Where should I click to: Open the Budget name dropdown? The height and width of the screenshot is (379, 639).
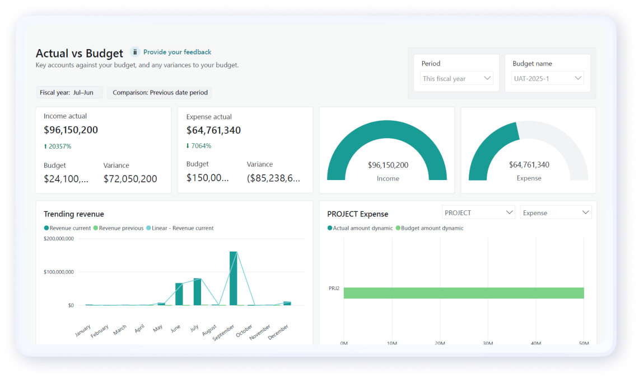(x=548, y=78)
